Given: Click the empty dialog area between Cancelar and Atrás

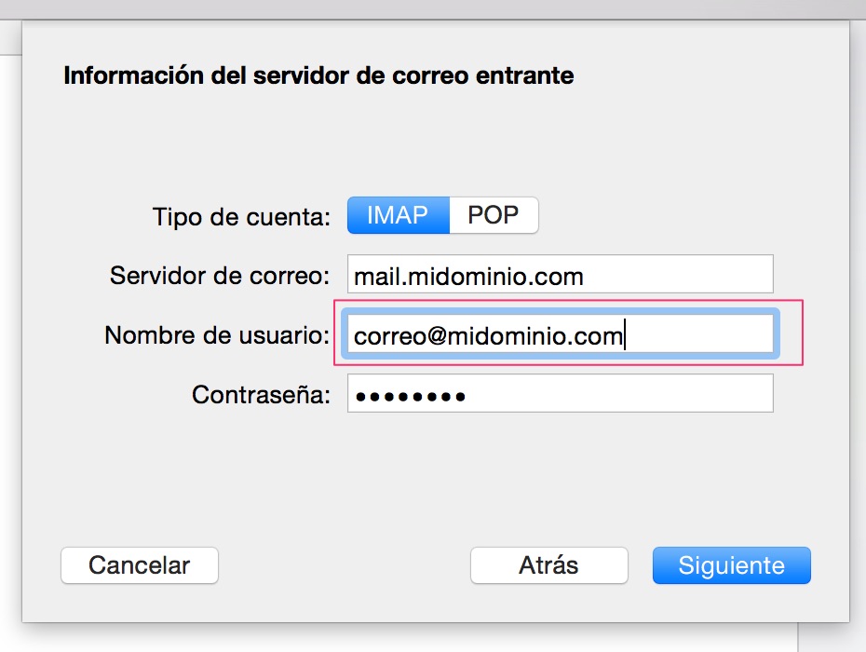Looking at the screenshot, I should click(345, 565).
